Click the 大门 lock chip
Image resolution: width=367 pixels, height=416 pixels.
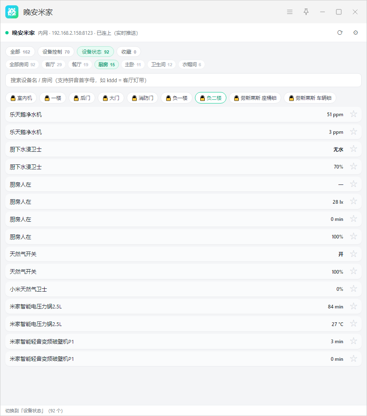111,98
